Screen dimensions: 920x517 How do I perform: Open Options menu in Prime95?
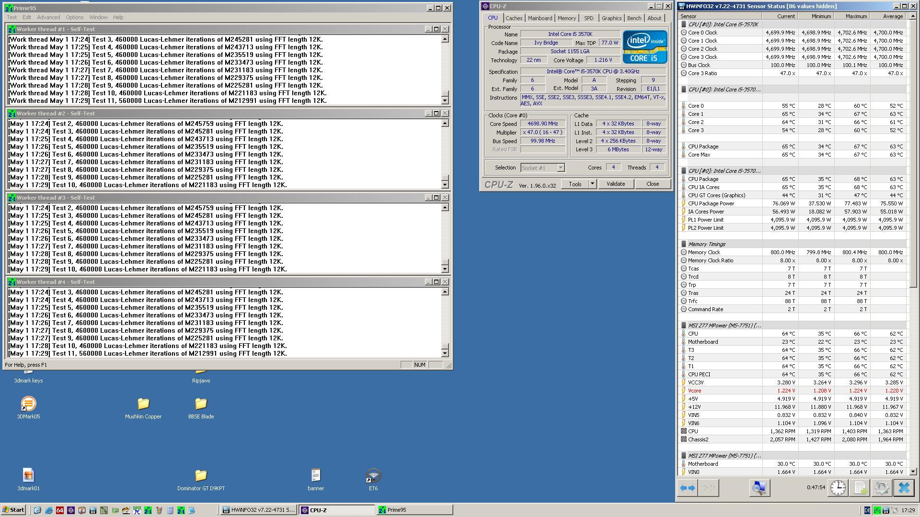74,17
